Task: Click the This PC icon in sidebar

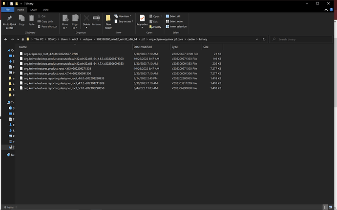Action: [x=9, y=102]
